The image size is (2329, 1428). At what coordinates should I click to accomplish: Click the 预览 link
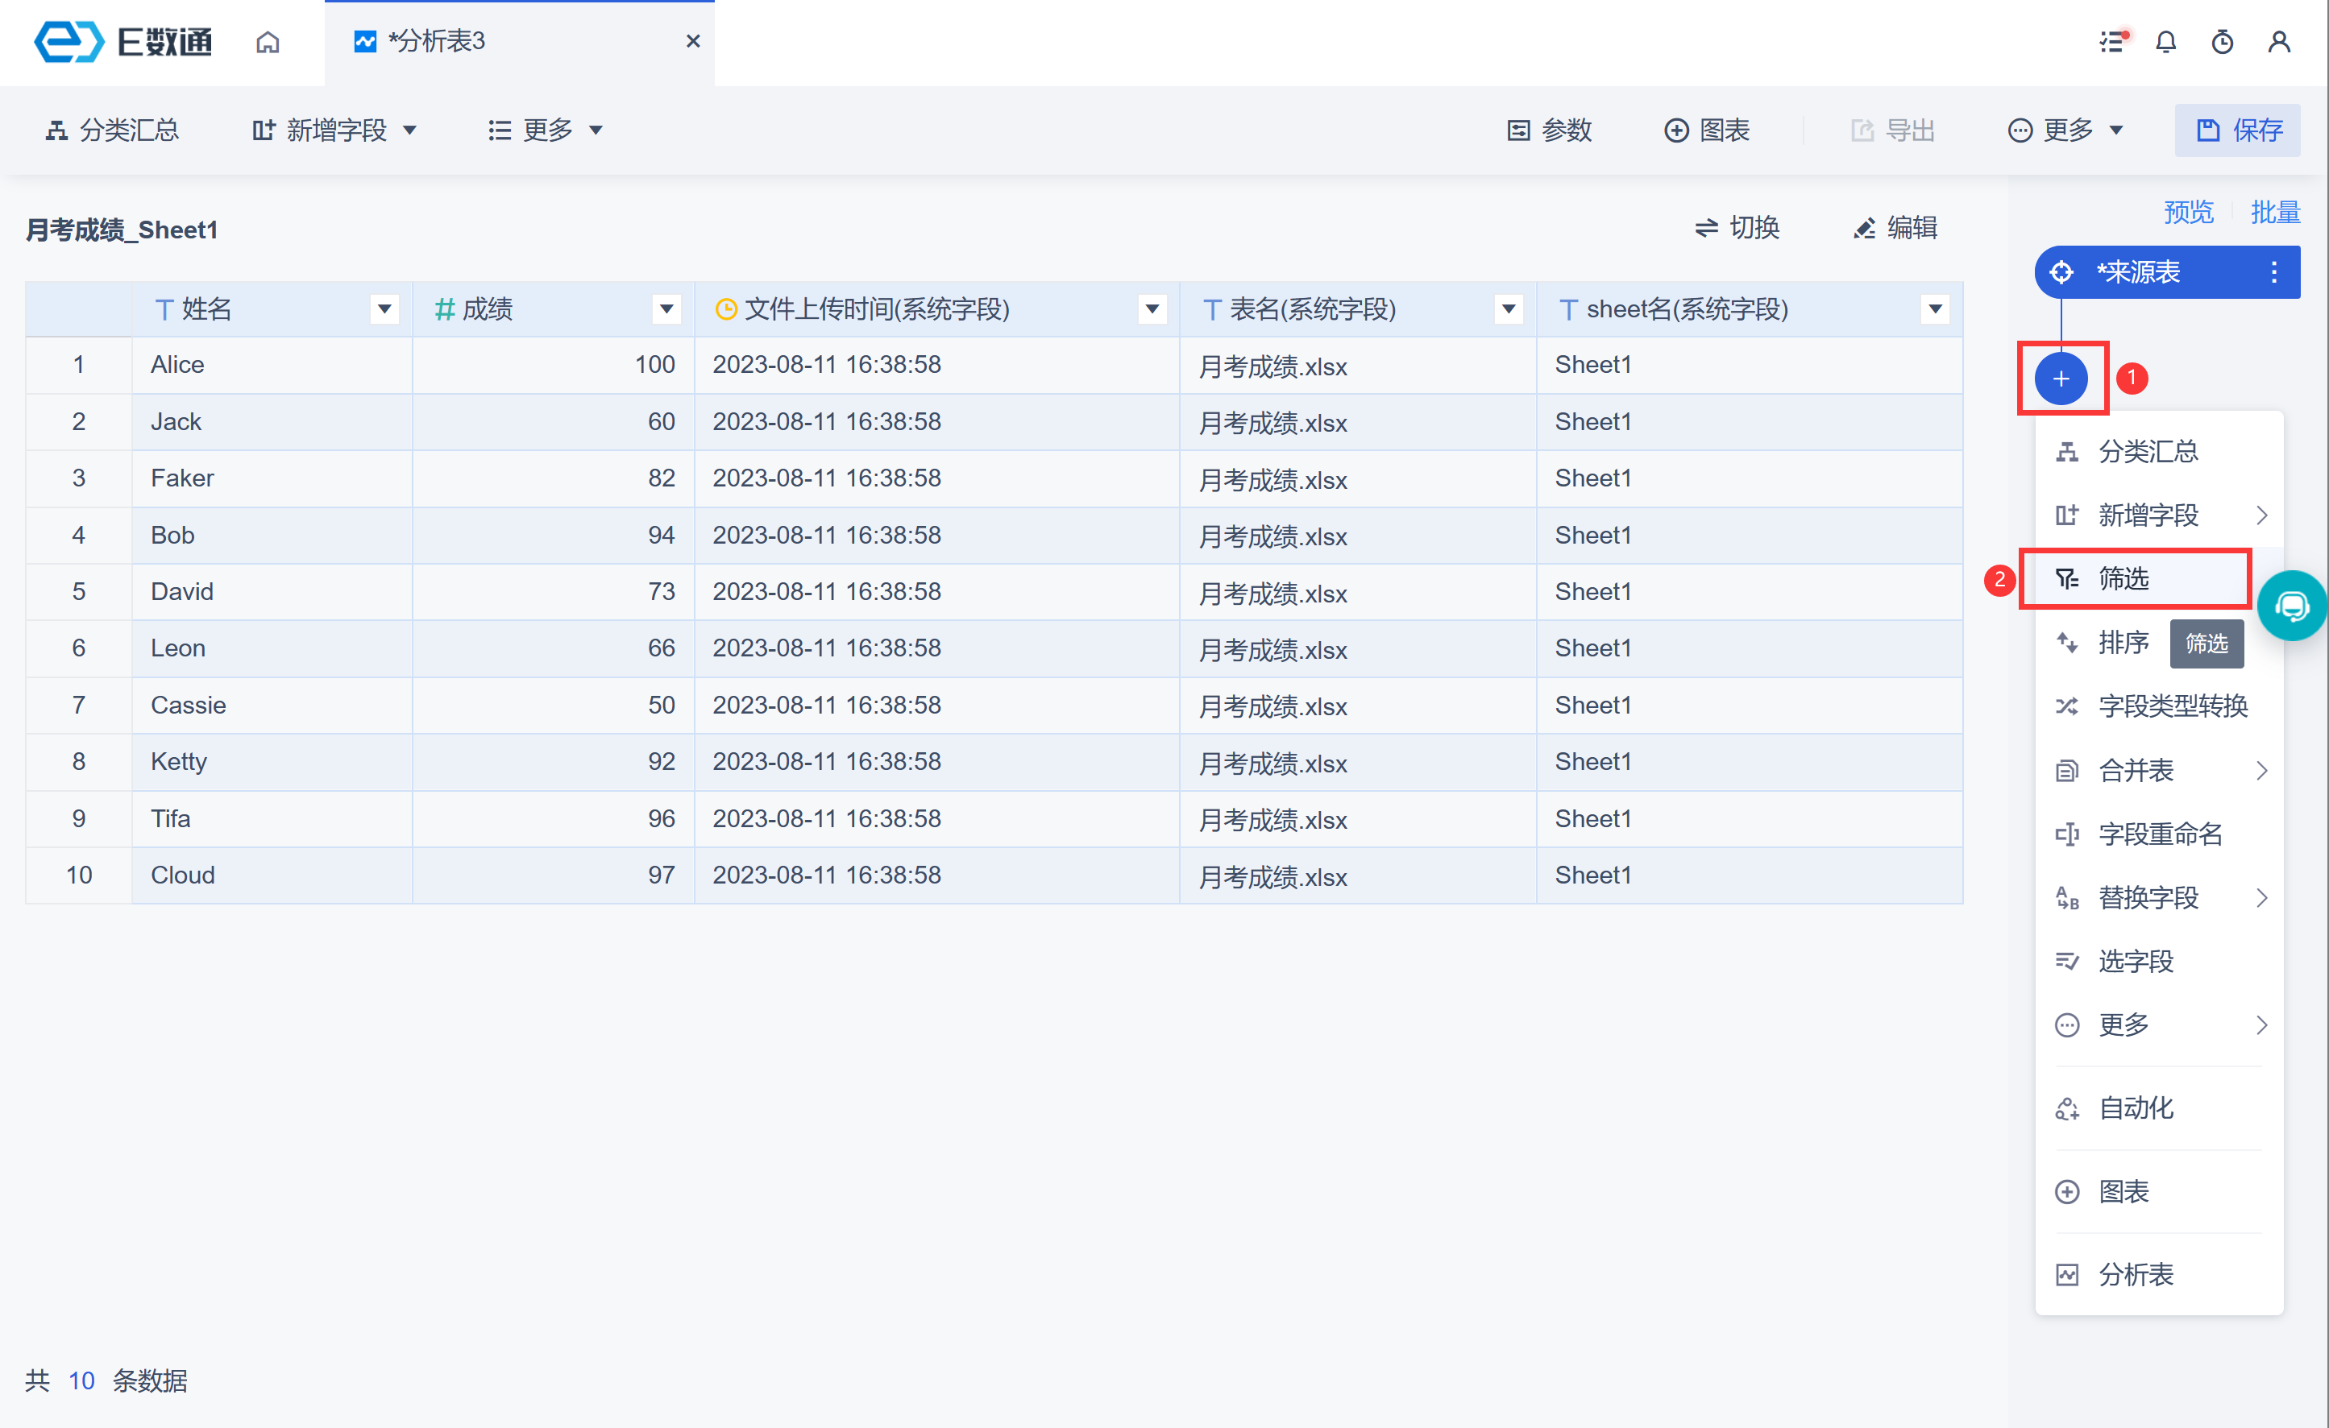click(2188, 213)
